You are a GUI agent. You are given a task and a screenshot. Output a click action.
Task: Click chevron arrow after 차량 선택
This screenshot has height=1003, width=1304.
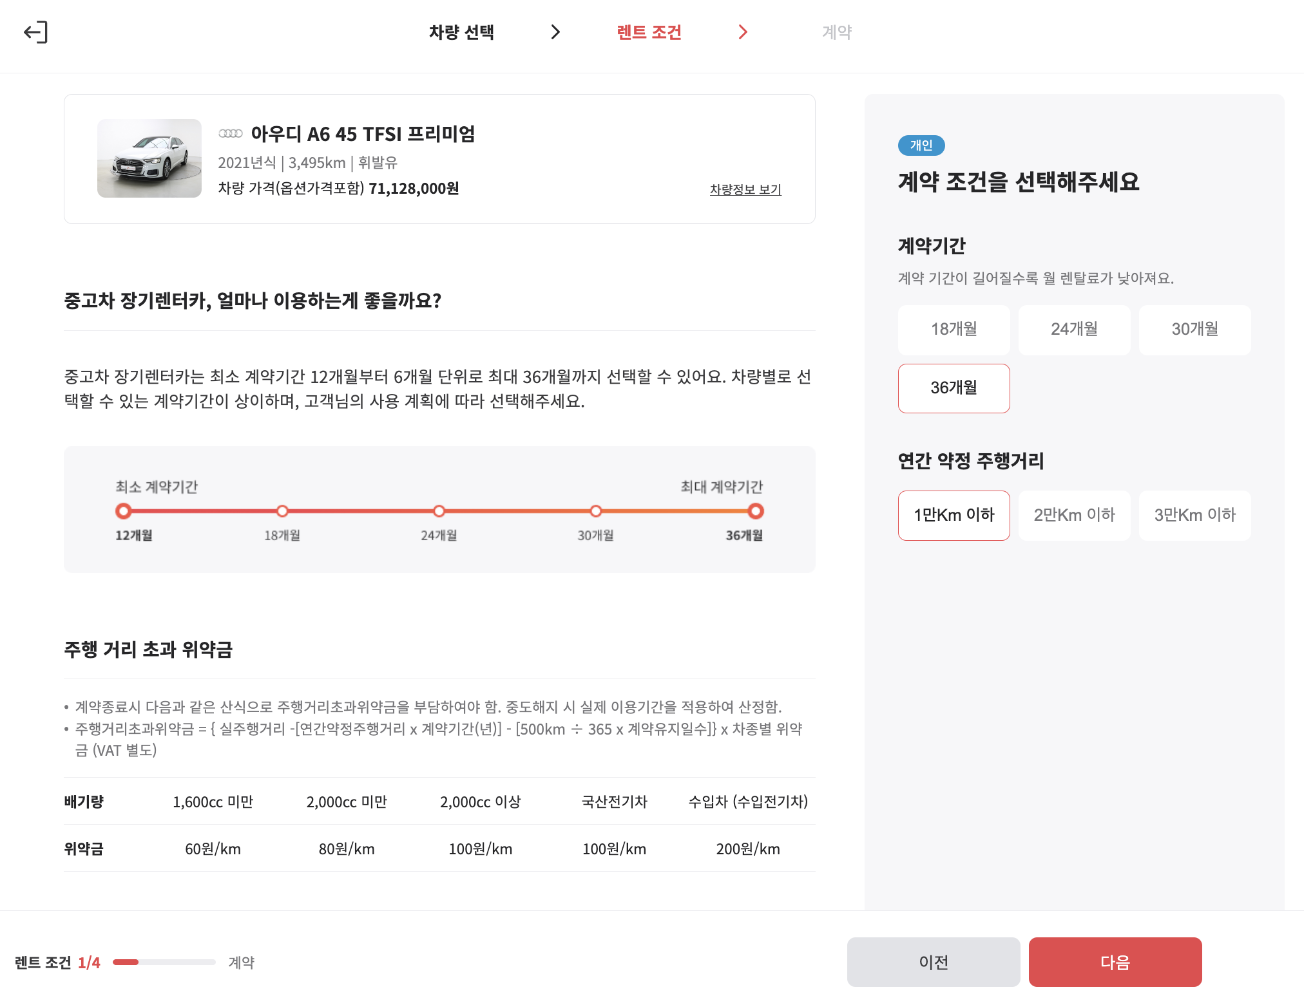(x=555, y=32)
